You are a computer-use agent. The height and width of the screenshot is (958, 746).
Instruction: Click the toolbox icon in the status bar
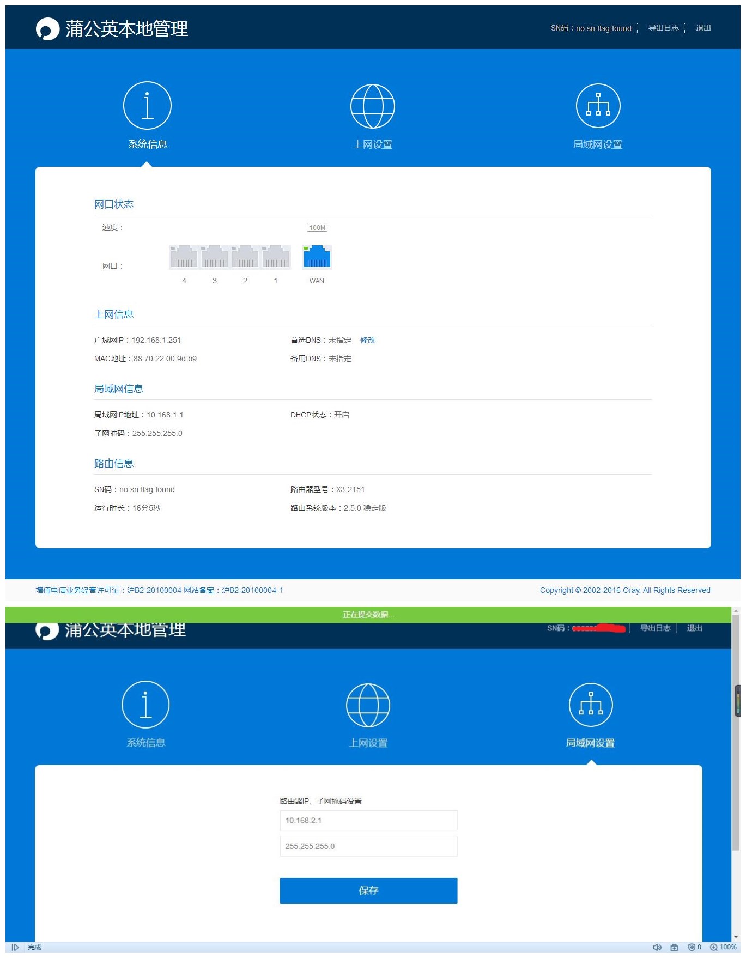675,947
